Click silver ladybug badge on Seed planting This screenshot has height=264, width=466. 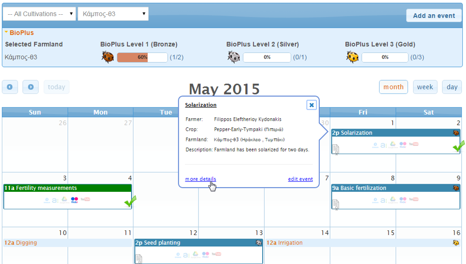pos(258,243)
